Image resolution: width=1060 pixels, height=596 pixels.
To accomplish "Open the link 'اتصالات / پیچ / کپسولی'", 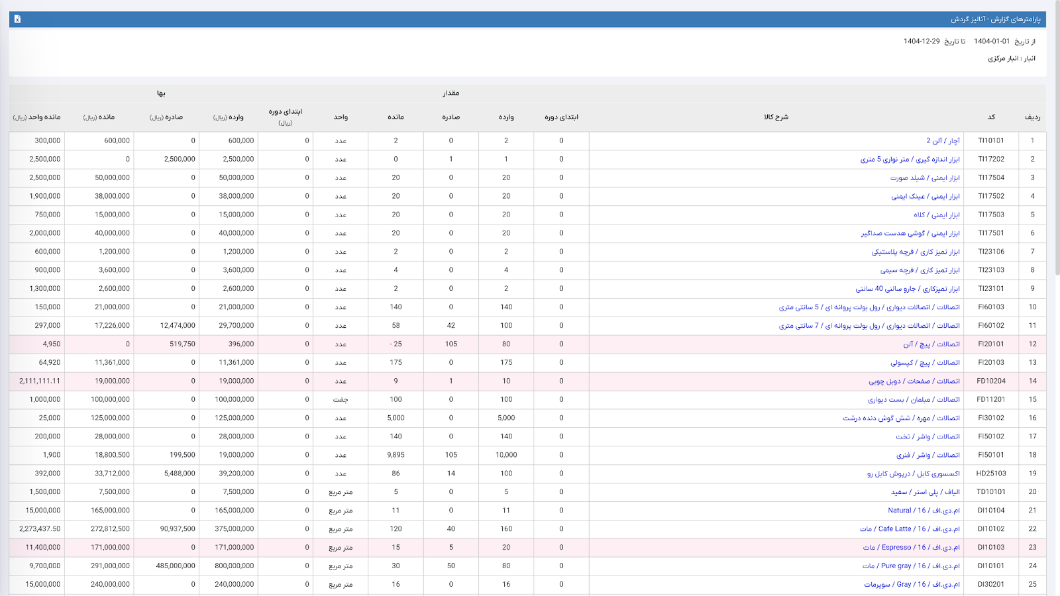I will pos(925,363).
